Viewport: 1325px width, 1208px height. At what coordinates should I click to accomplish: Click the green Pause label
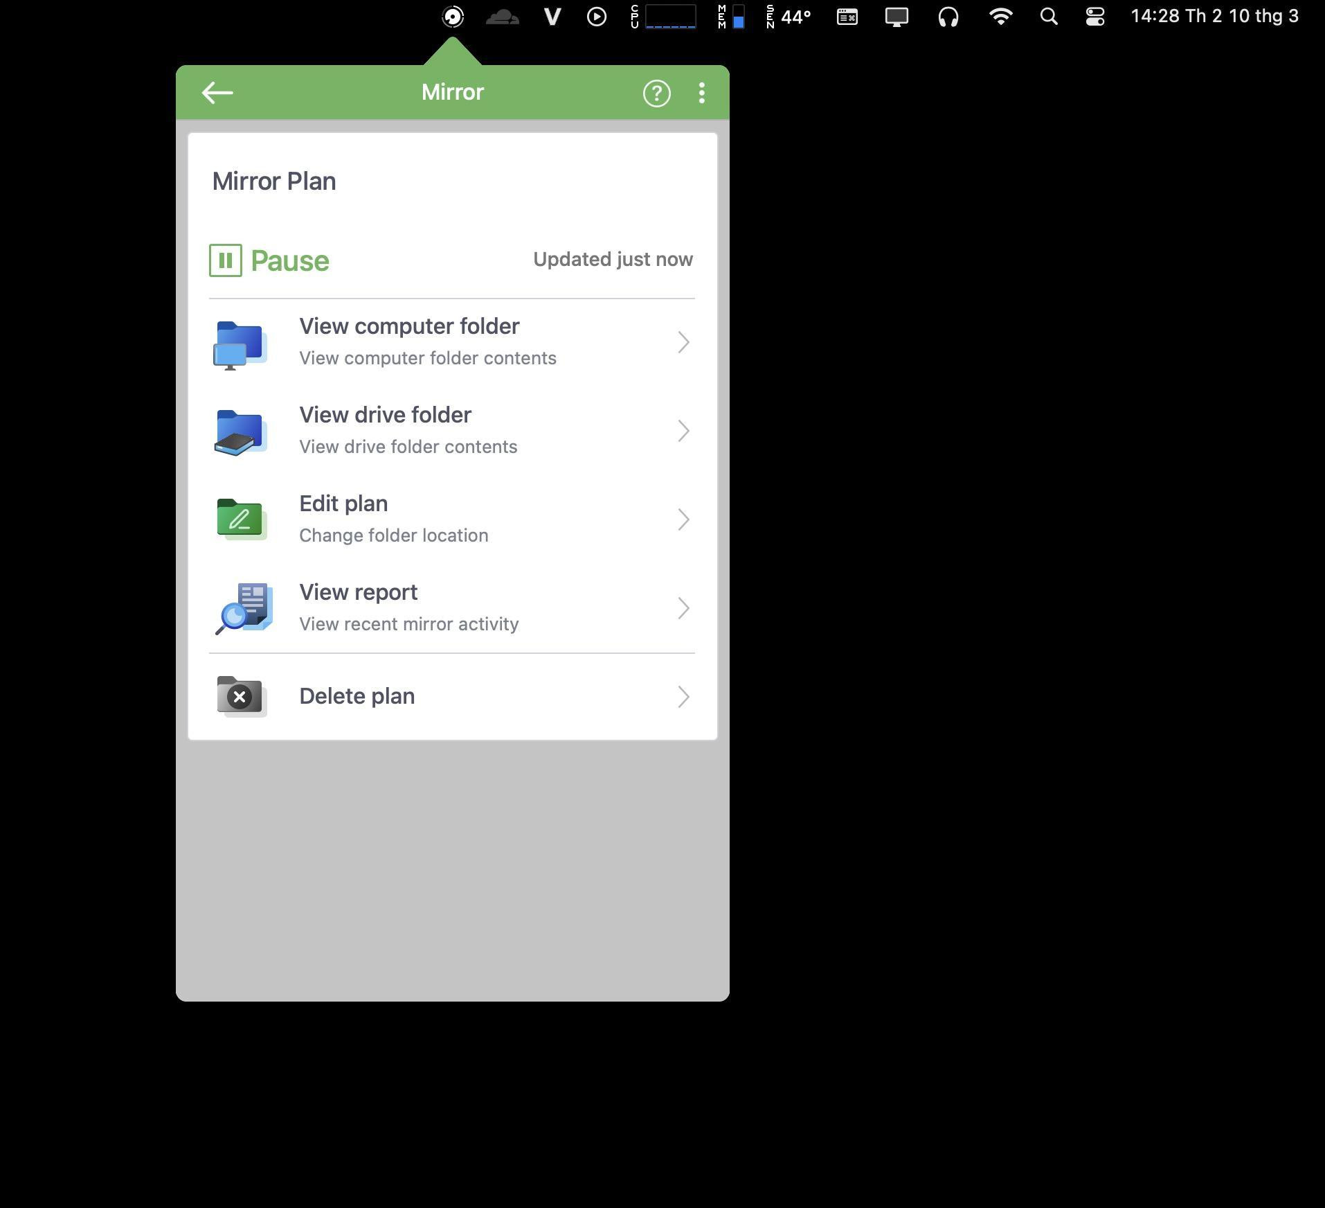tap(289, 260)
